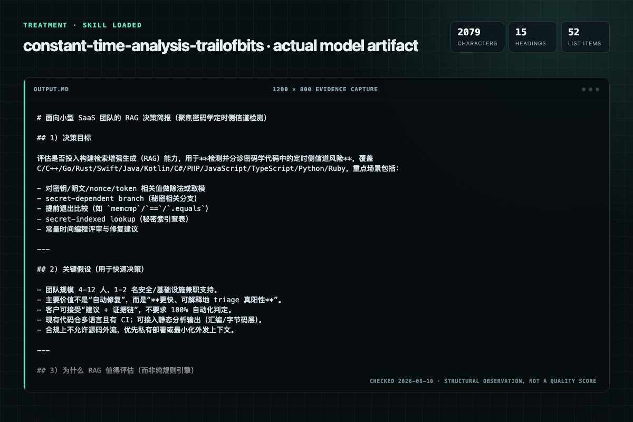
Task: Click list item '常量时间编程评审与修复建议'
Action: click(x=88, y=228)
